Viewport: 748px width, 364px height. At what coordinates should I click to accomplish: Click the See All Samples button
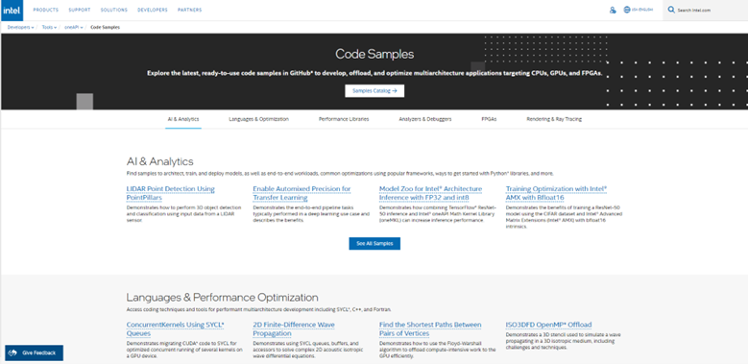tap(374, 243)
